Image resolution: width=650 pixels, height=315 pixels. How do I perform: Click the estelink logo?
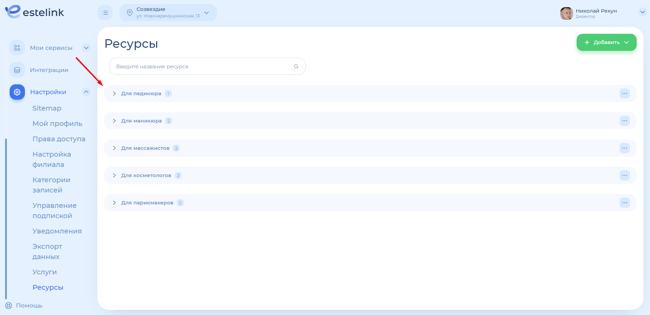click(34, 12)
